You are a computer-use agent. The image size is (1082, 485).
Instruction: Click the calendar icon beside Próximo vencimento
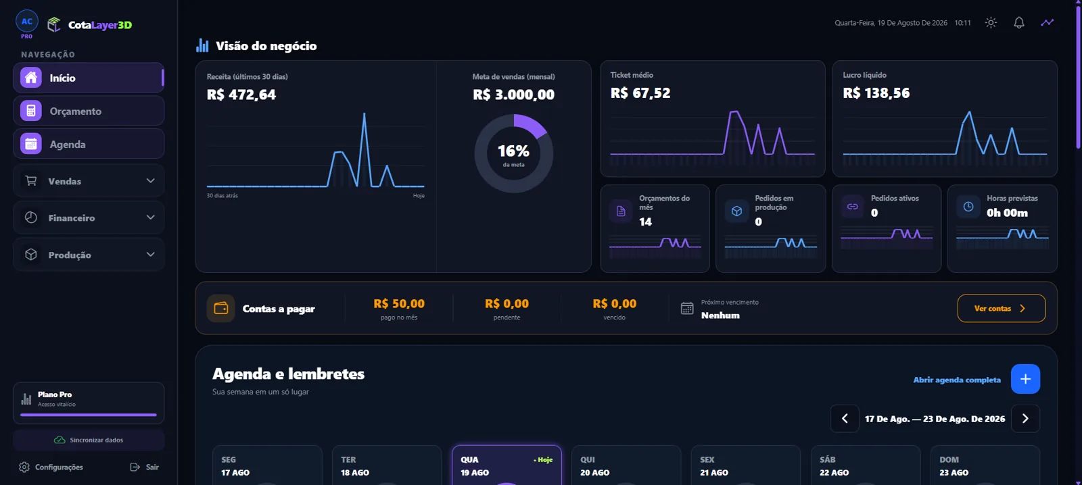687,309
